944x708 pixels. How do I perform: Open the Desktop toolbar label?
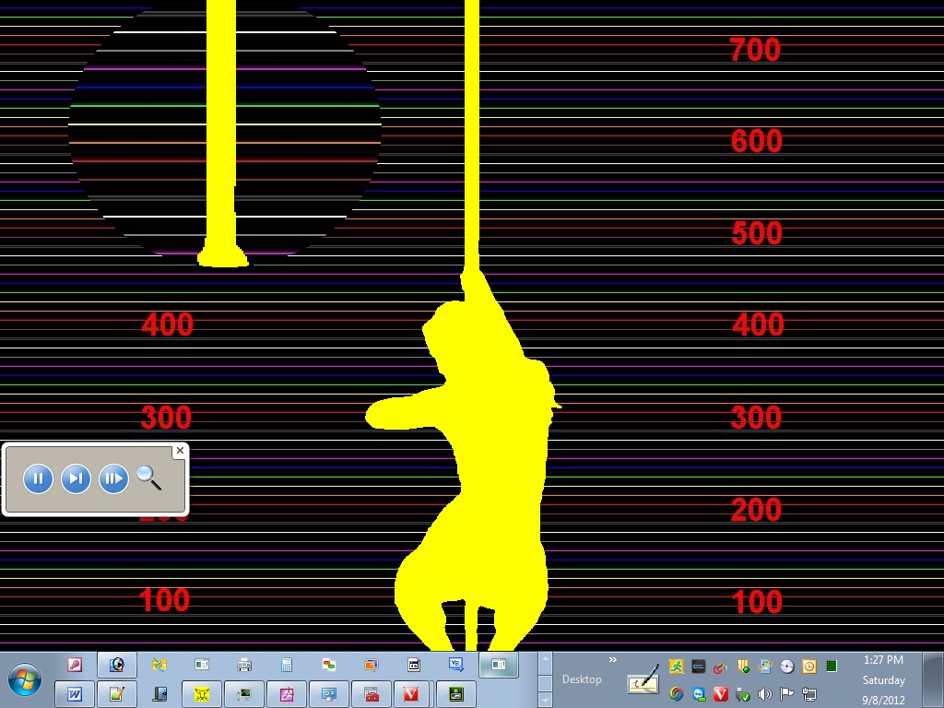(582, 679)
